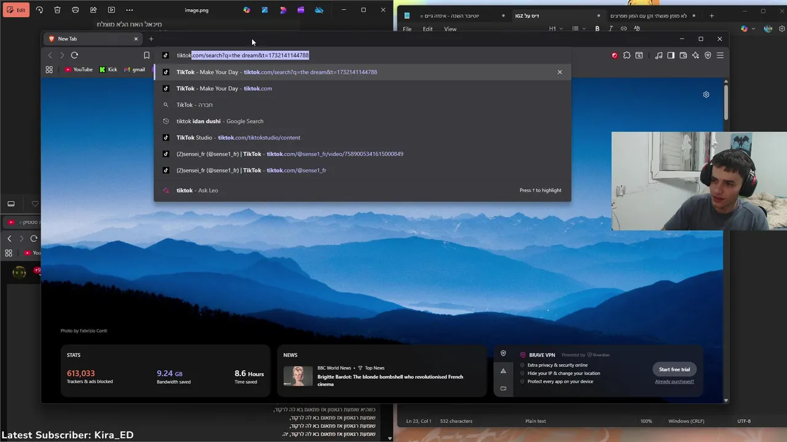
Task: Open the File menu in Notepad
Action: pyautogui.click(x=407, y=29)
